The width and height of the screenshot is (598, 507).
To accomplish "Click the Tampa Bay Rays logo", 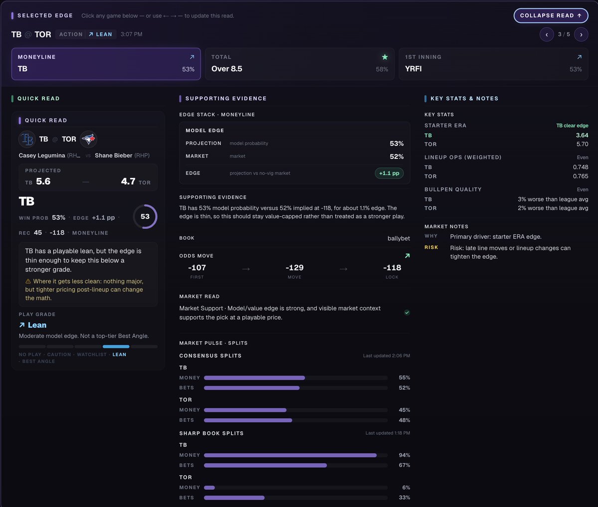I will coord(27,139).
